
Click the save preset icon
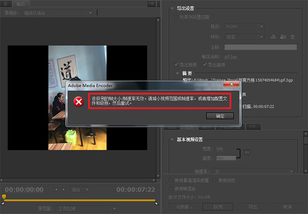[273, 36]
